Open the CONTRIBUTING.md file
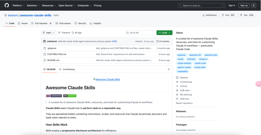The image size is (261, 135). [57, 54]
